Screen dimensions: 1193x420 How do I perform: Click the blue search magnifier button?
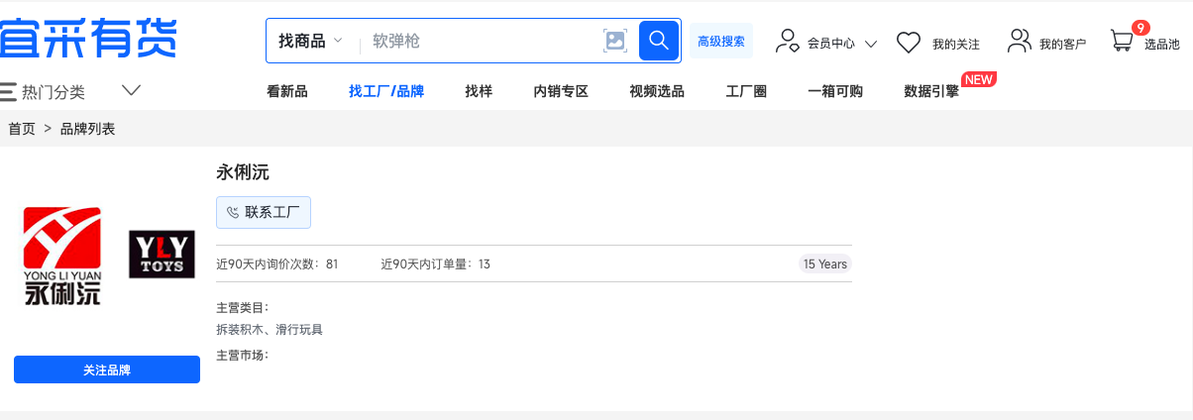[x=658, y=41]
